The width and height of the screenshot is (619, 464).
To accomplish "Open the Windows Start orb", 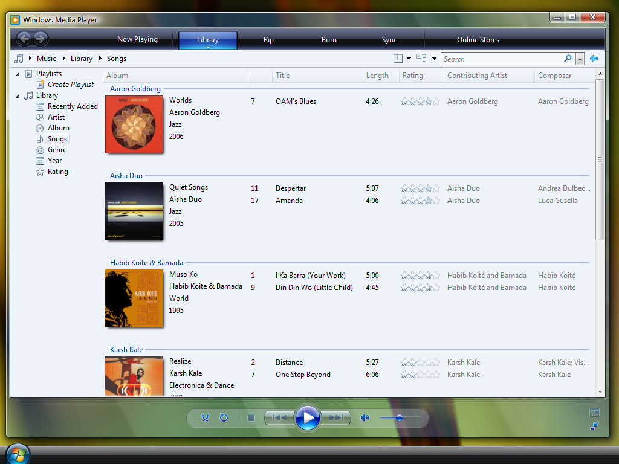I will coord(18,454).
